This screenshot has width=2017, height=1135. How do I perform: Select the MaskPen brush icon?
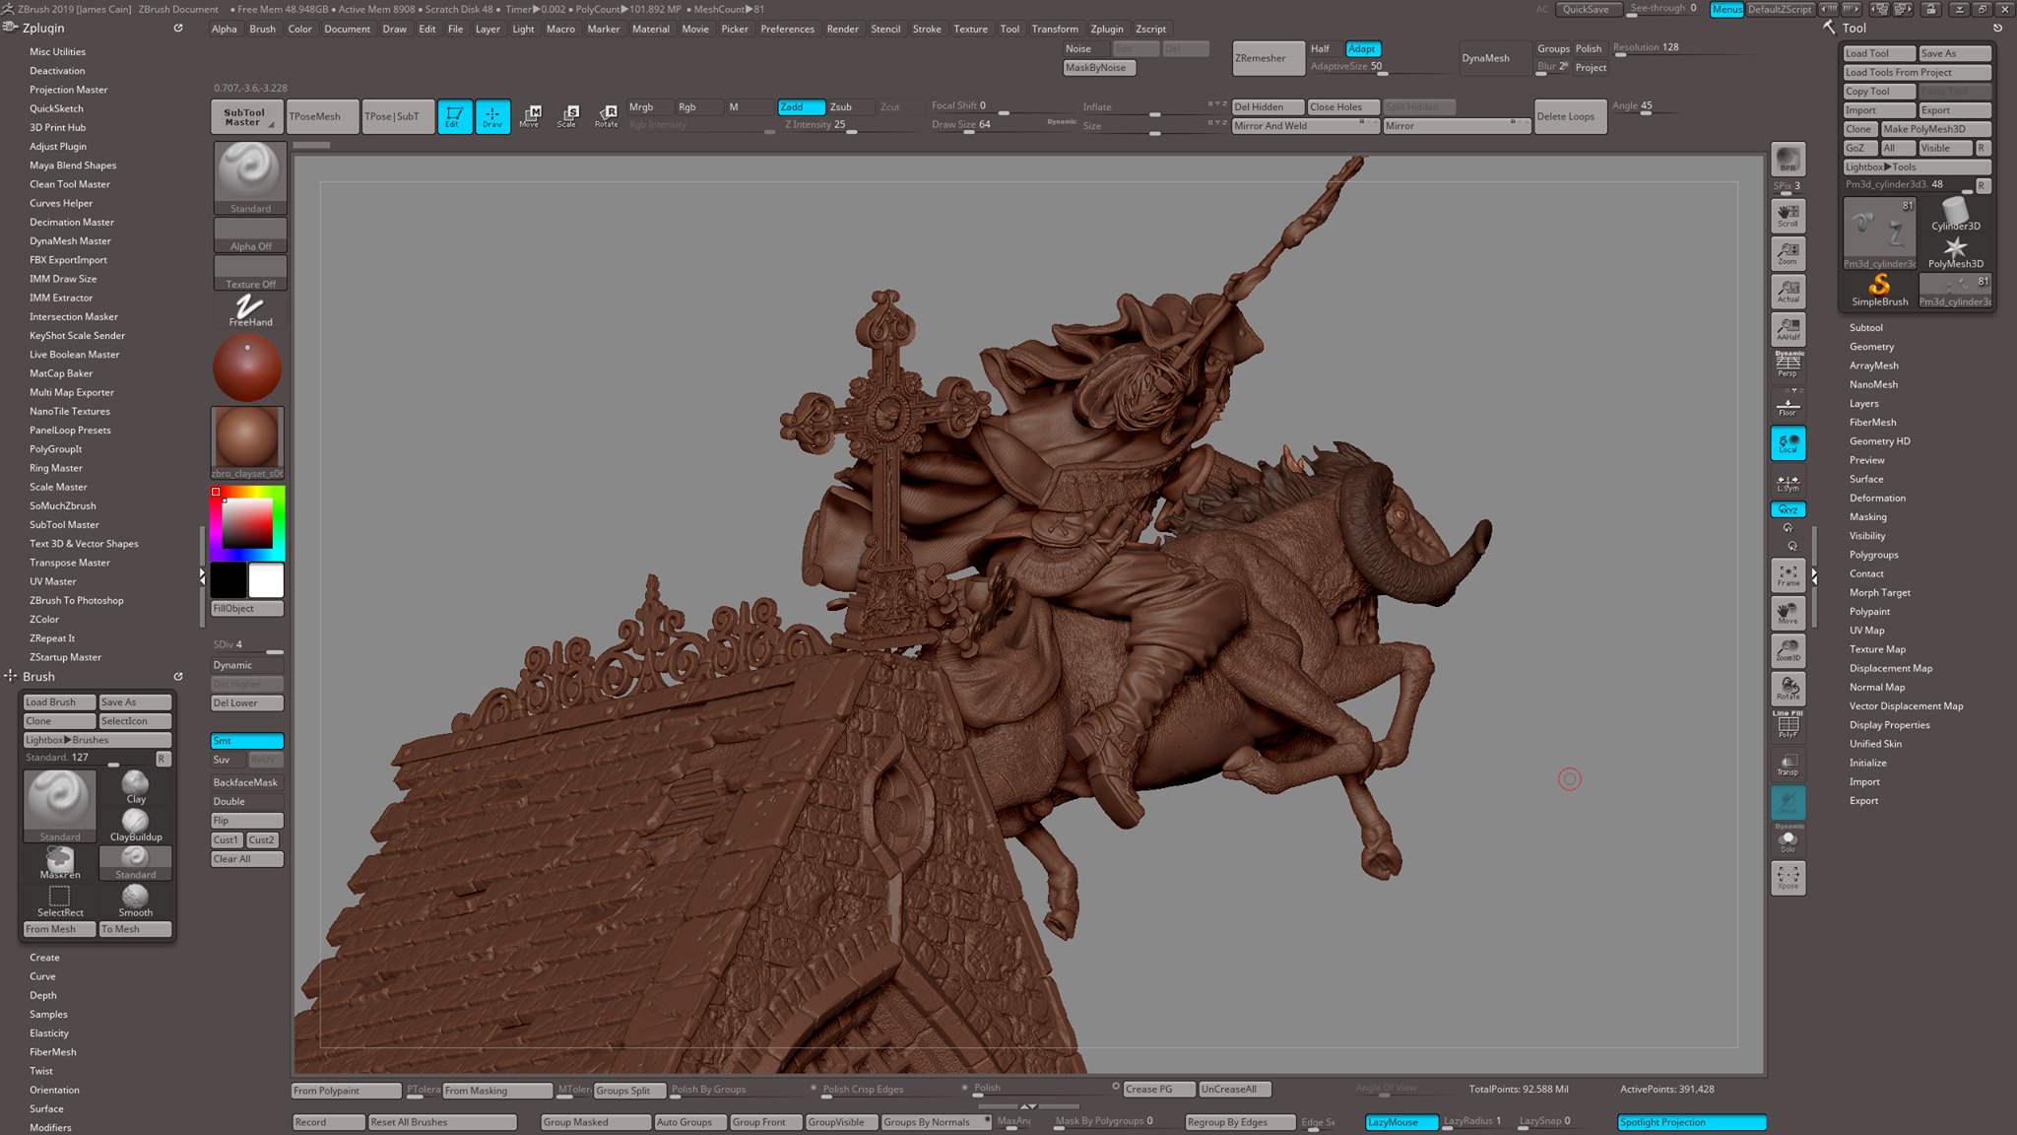coord(60,863)
